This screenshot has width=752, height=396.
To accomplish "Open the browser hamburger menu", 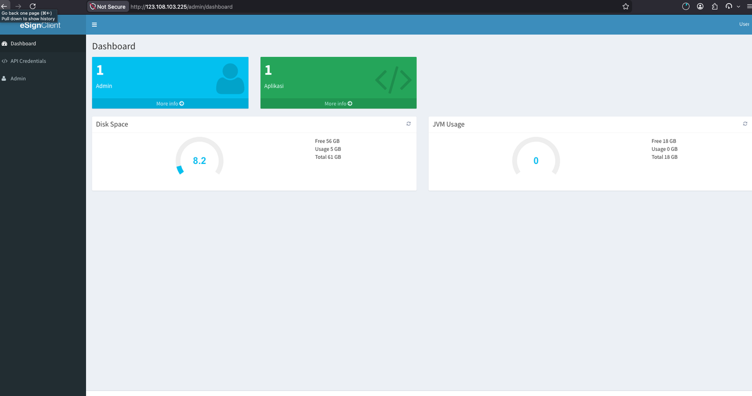I will tap(749, 7).
